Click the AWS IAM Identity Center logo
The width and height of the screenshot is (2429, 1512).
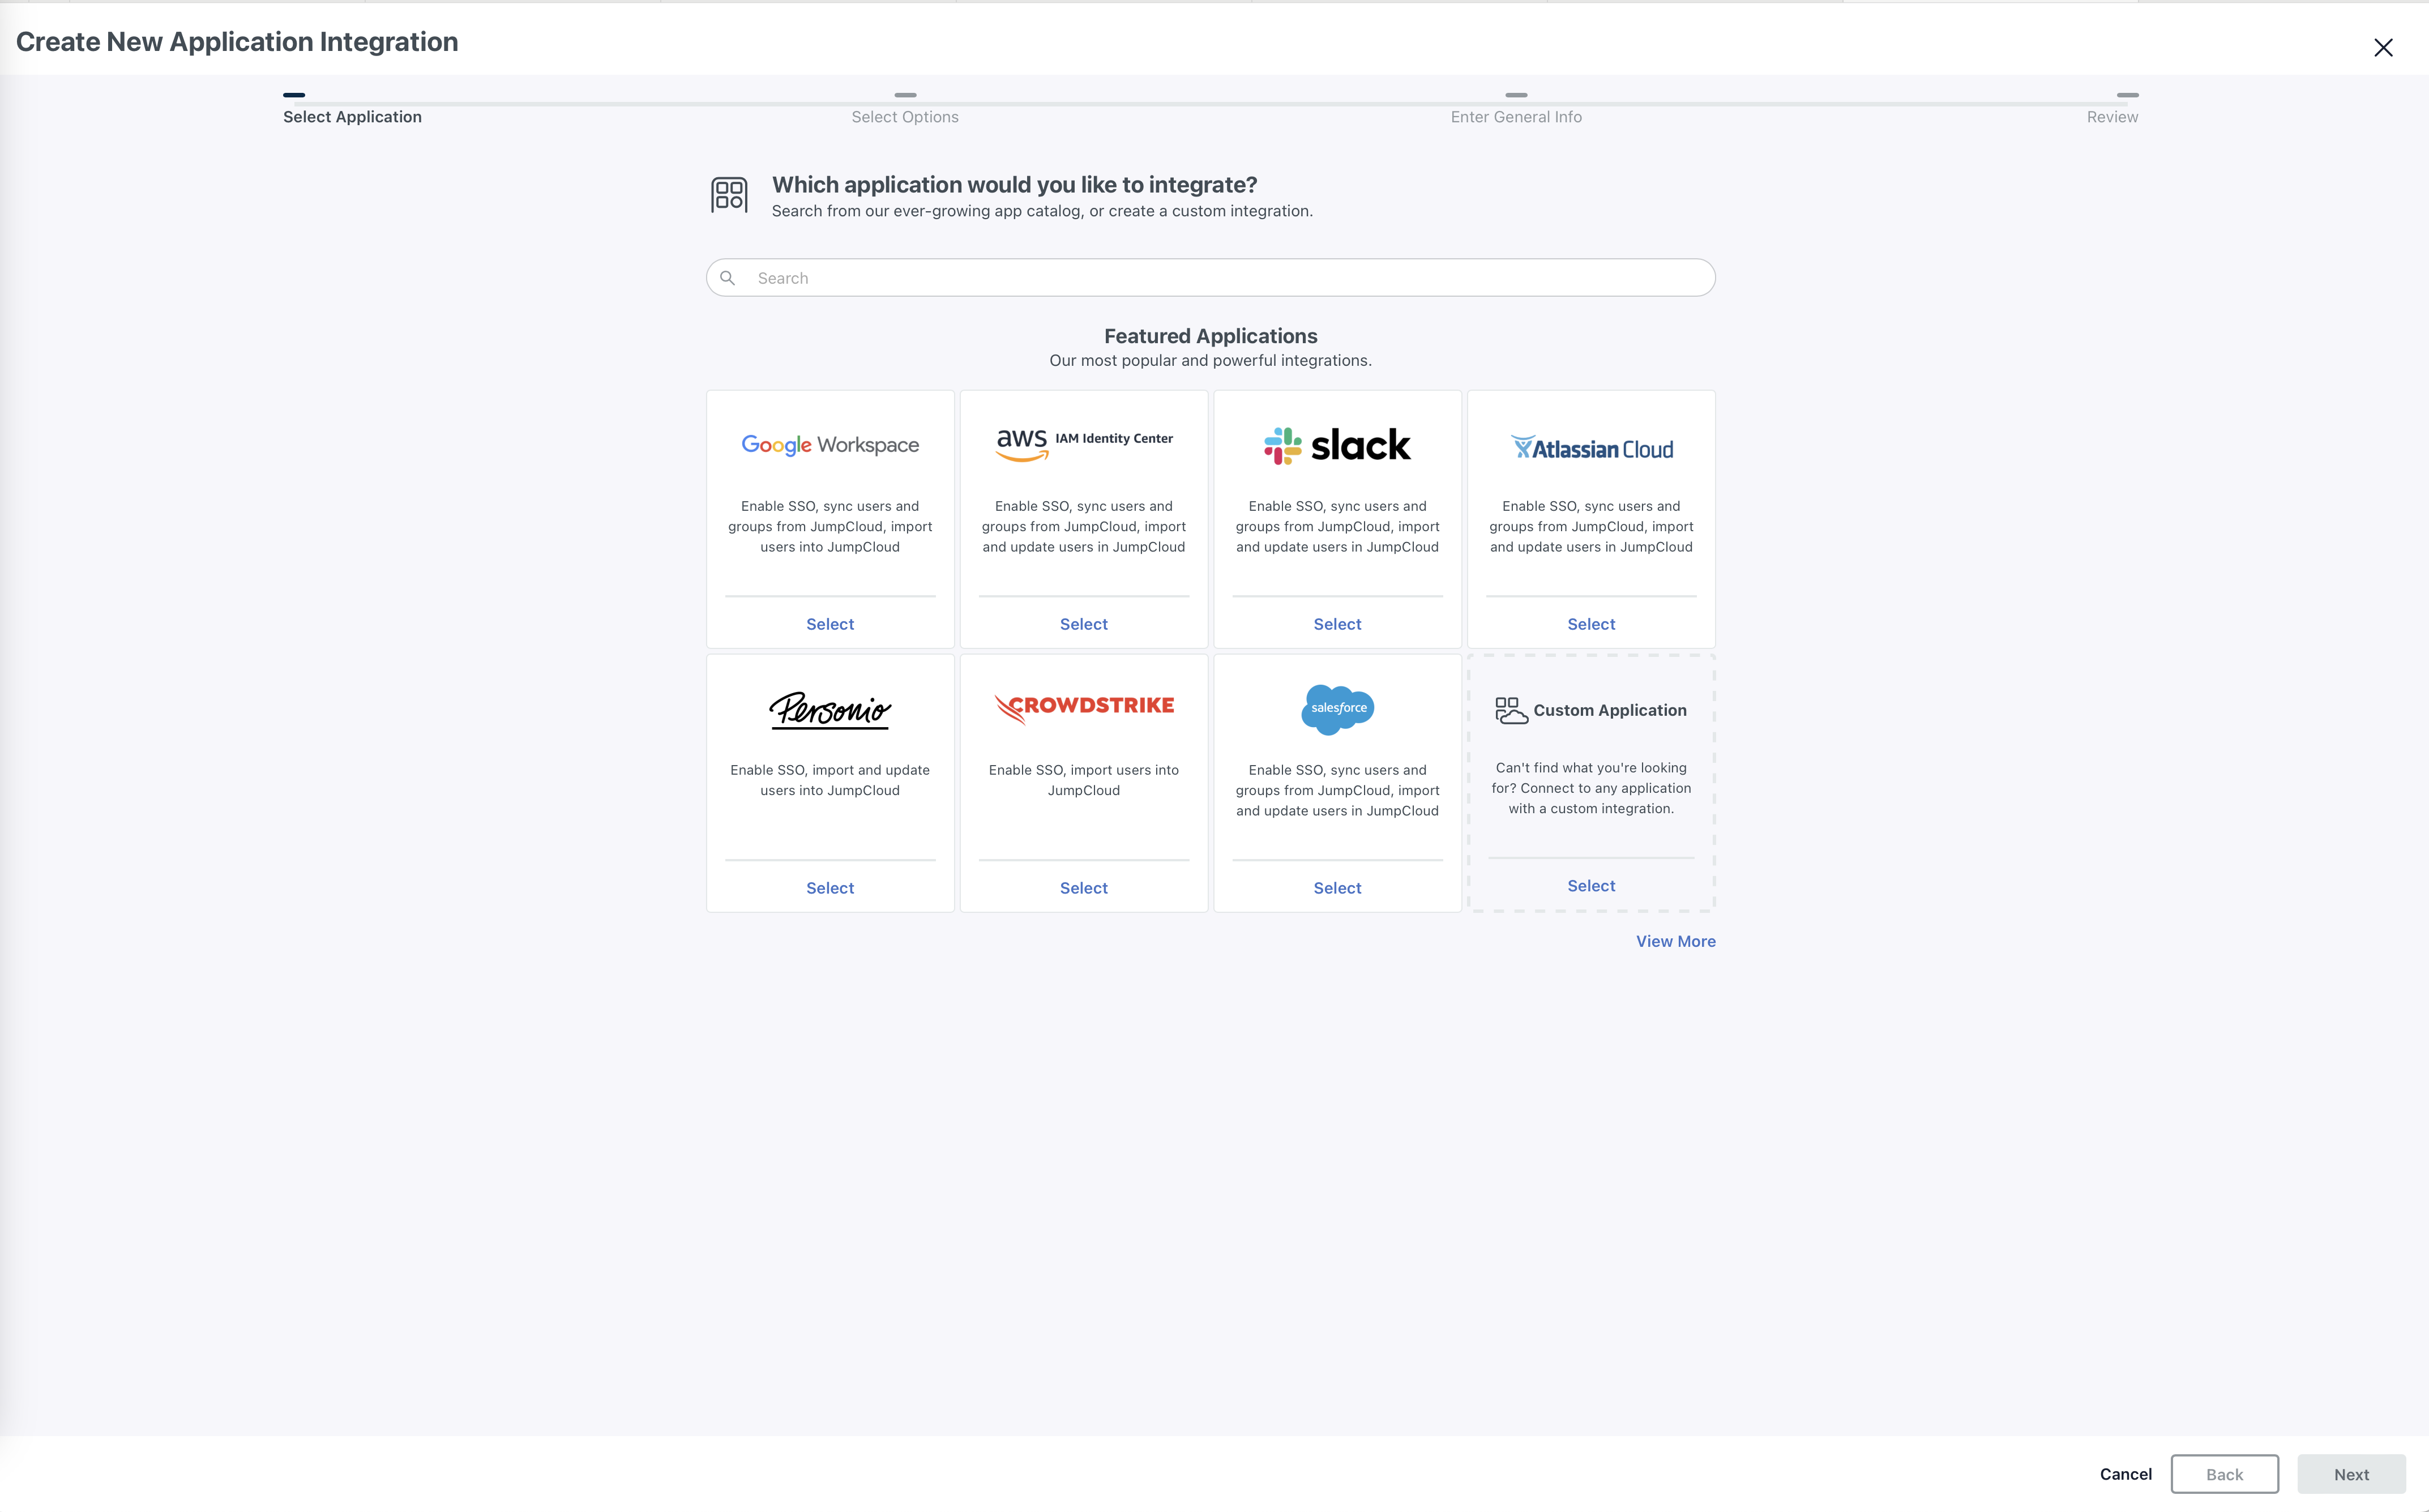click(x=1084, y=444)
